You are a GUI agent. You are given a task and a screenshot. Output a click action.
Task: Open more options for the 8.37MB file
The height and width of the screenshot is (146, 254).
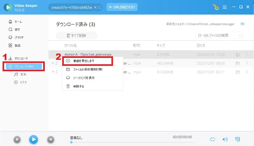(x=247, y=55)
